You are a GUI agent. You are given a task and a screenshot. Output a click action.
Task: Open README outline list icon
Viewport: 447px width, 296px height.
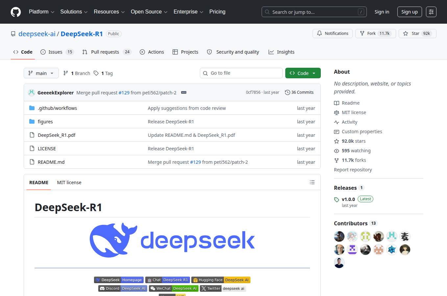tap(312, 182)
